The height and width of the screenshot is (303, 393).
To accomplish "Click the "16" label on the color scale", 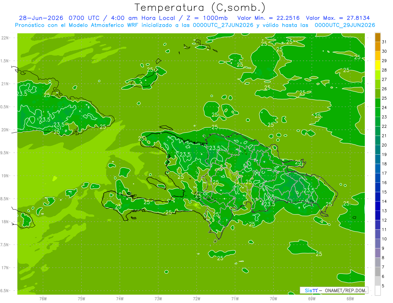I will 384,183.
